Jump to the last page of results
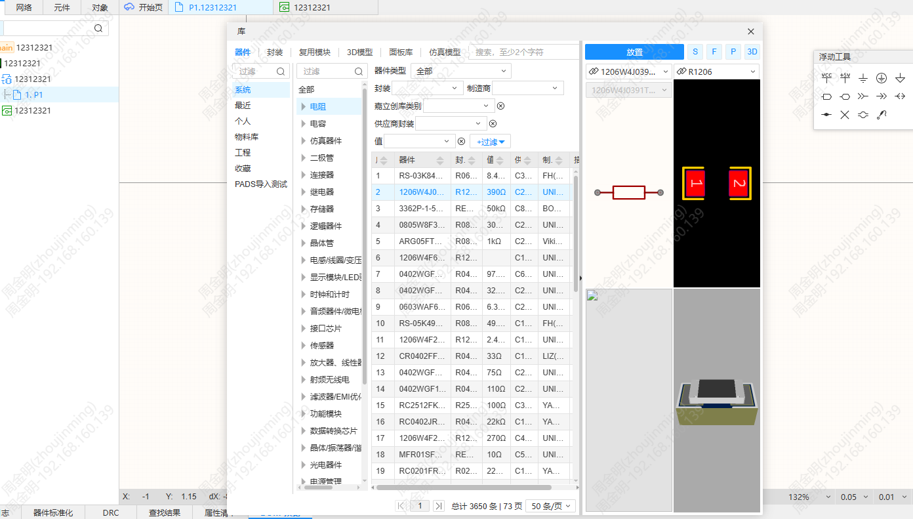The image size is (913, 519). 439,506
